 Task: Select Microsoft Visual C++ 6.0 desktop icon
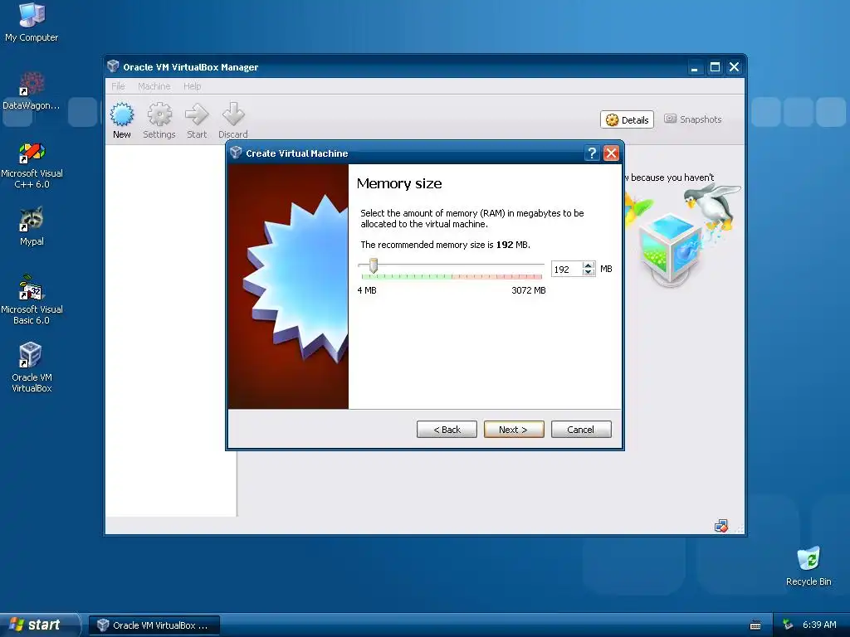click(x=32, y=165)
